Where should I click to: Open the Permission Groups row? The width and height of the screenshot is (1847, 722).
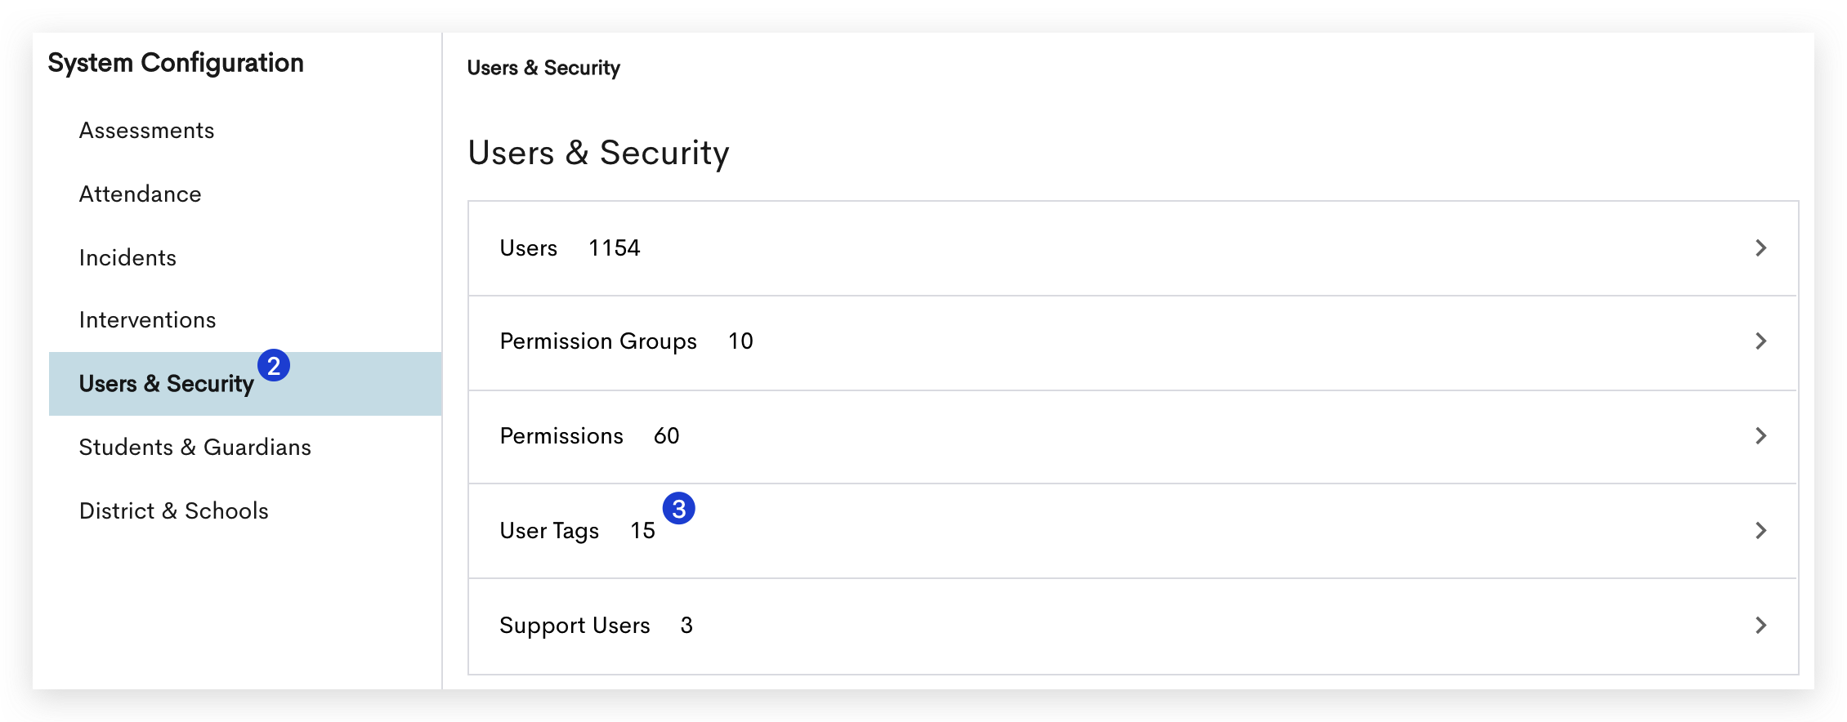1133,343
